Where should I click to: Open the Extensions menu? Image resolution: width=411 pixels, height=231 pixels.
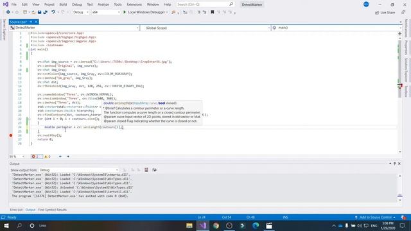pyautogui.click(x=134, y=4)
